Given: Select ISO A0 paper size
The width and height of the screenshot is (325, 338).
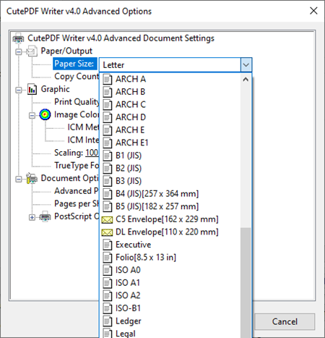Looking at the screenshot, I should 170,270.
